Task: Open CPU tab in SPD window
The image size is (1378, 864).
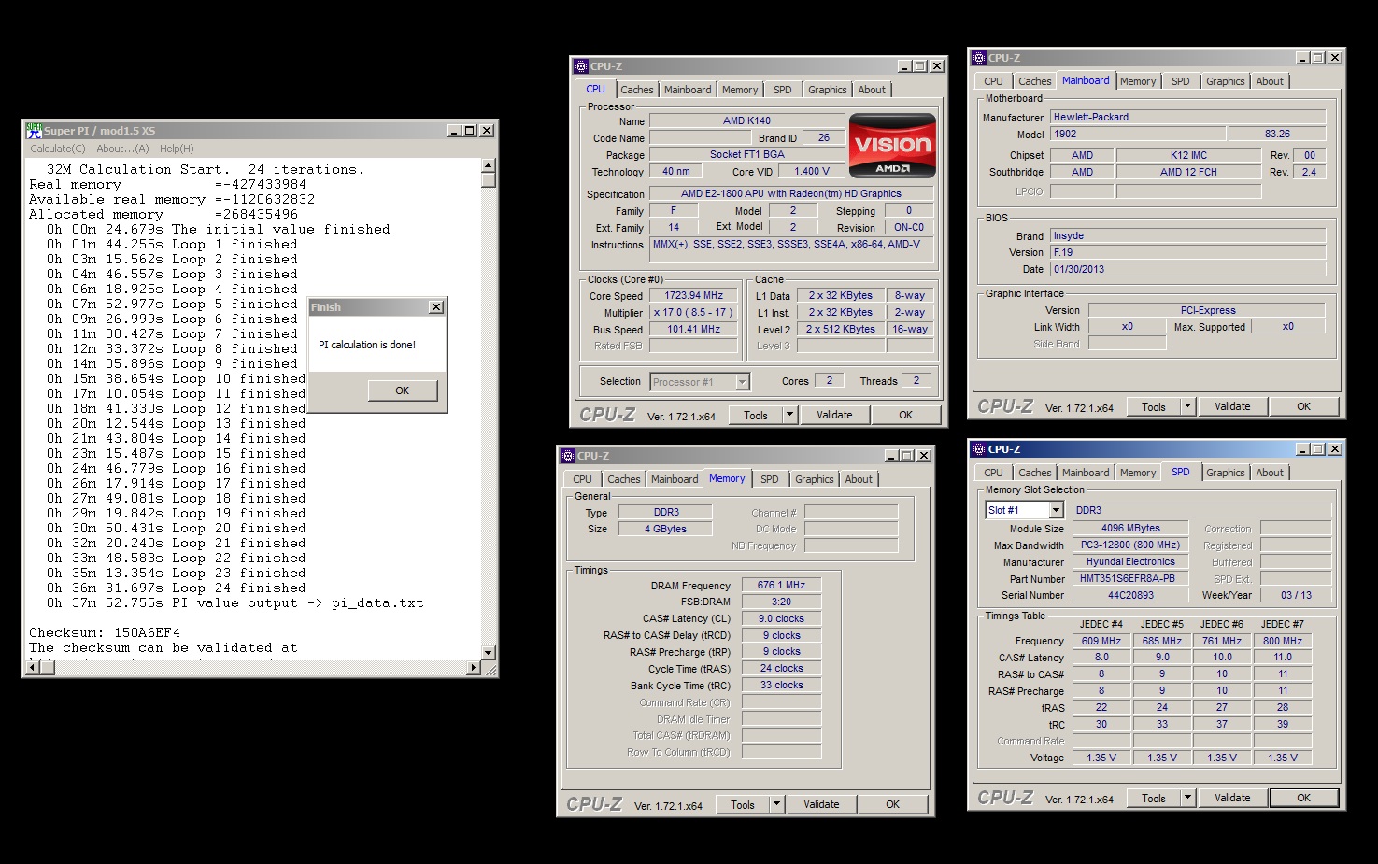Action: pyautogui.click(x=993, y=473)
